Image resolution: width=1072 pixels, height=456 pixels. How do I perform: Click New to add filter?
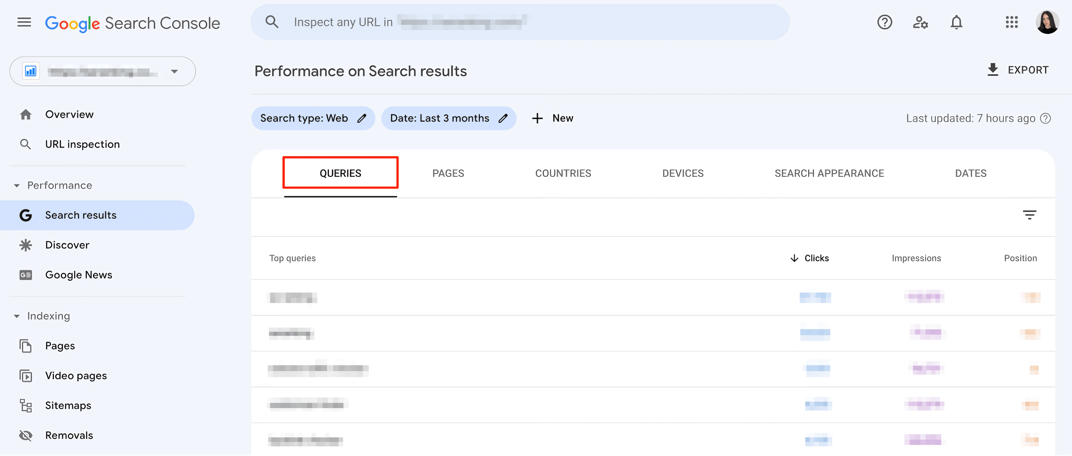pos(553,119)
